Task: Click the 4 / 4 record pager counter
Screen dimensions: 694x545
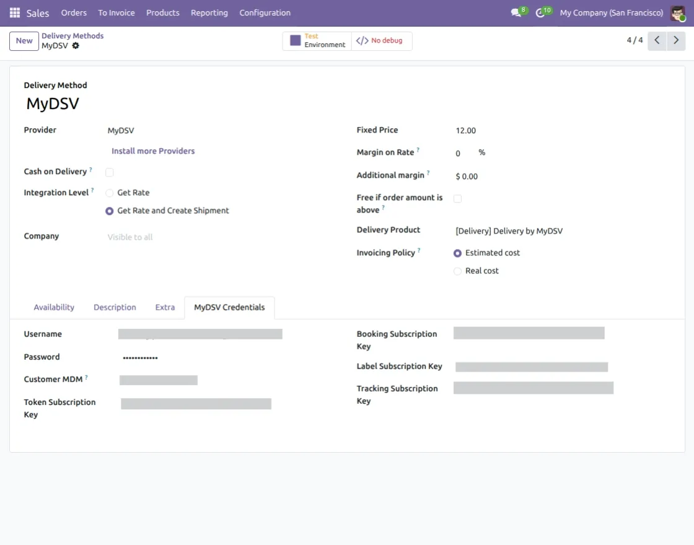Action: click(x=635, y=40)
